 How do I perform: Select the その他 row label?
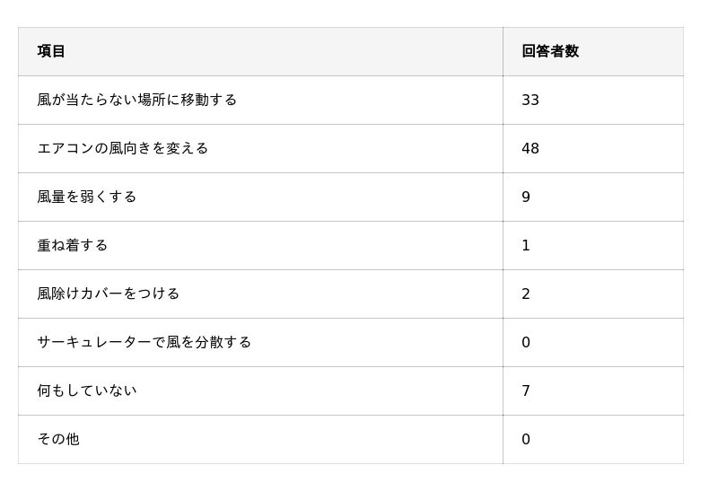(x=57, y=439)
